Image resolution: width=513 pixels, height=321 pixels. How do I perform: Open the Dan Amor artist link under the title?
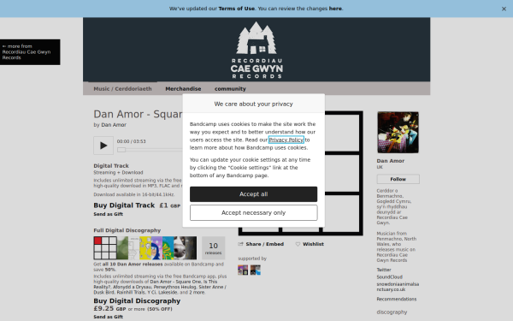(x=114, y=125)
